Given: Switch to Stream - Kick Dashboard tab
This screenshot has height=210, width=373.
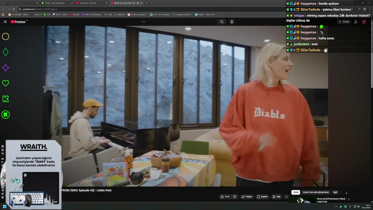Looking at the screenshot, I should coord(57,3).
